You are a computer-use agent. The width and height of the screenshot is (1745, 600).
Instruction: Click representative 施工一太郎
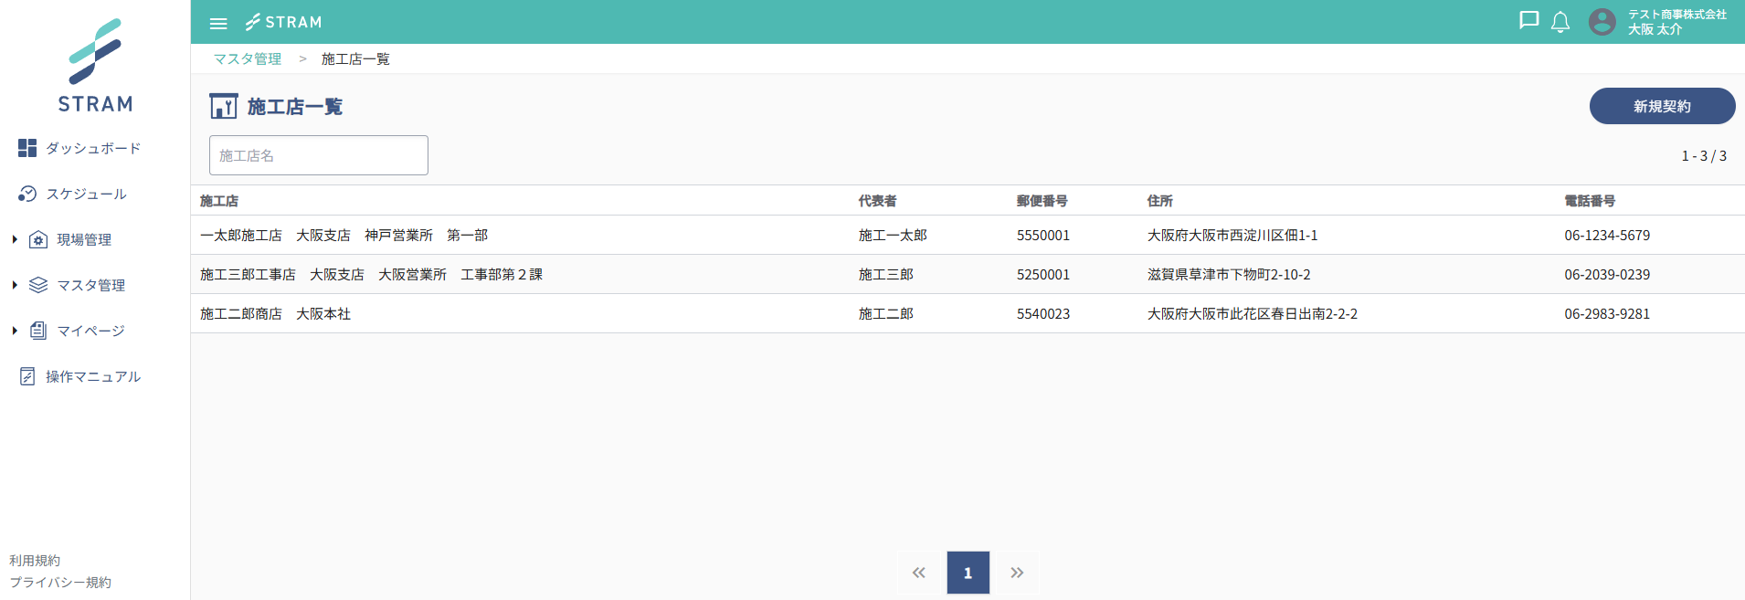893,235
